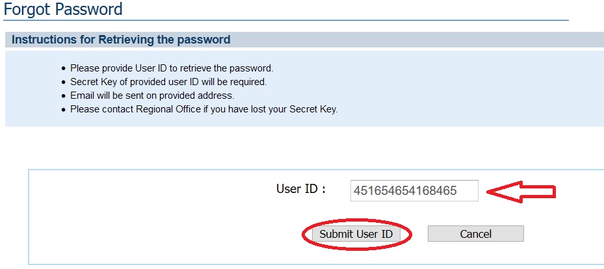Screen dimensions: 604x269
Task: Click the red arrow pointing at User ID
Action: tap(521, 192)
